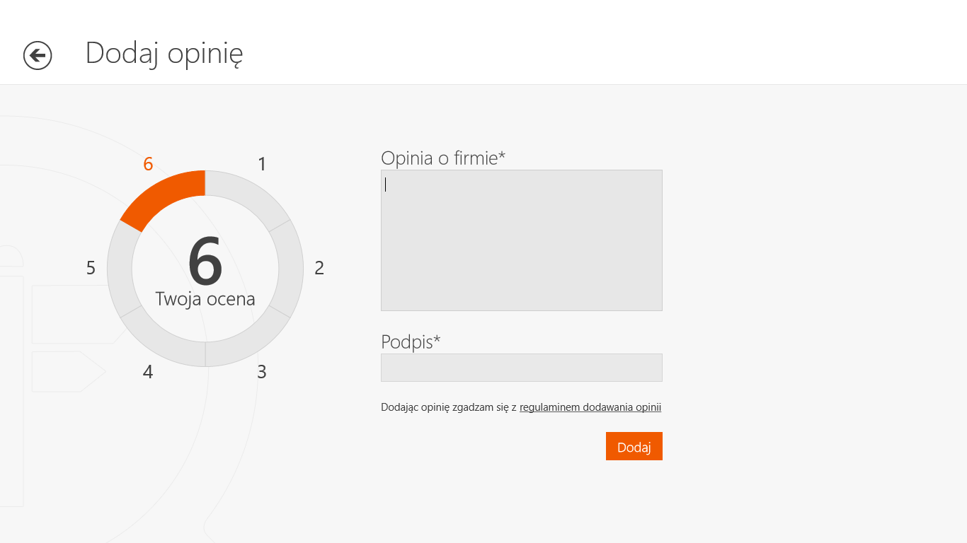Screen dimensions: 967x543
Task: Click the number 4 label below the ring
Action: pos(148,372)
